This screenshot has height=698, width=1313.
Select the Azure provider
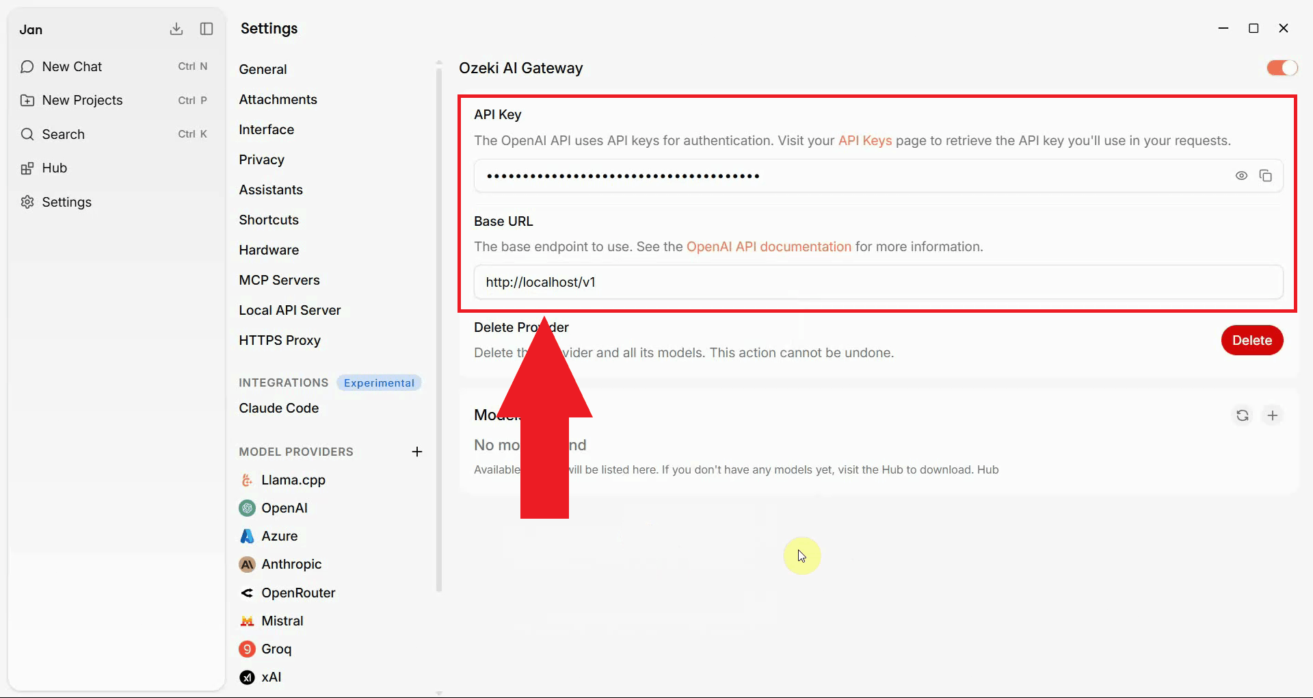click(x=279, y=536)
